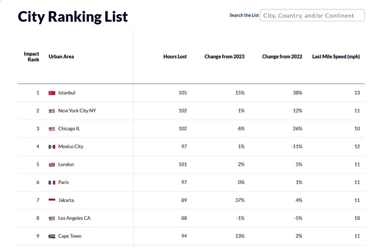The height and width of the screenshot is (248, 382).
Task: Click the French flag beside Paris
Action: click(52, 182)
